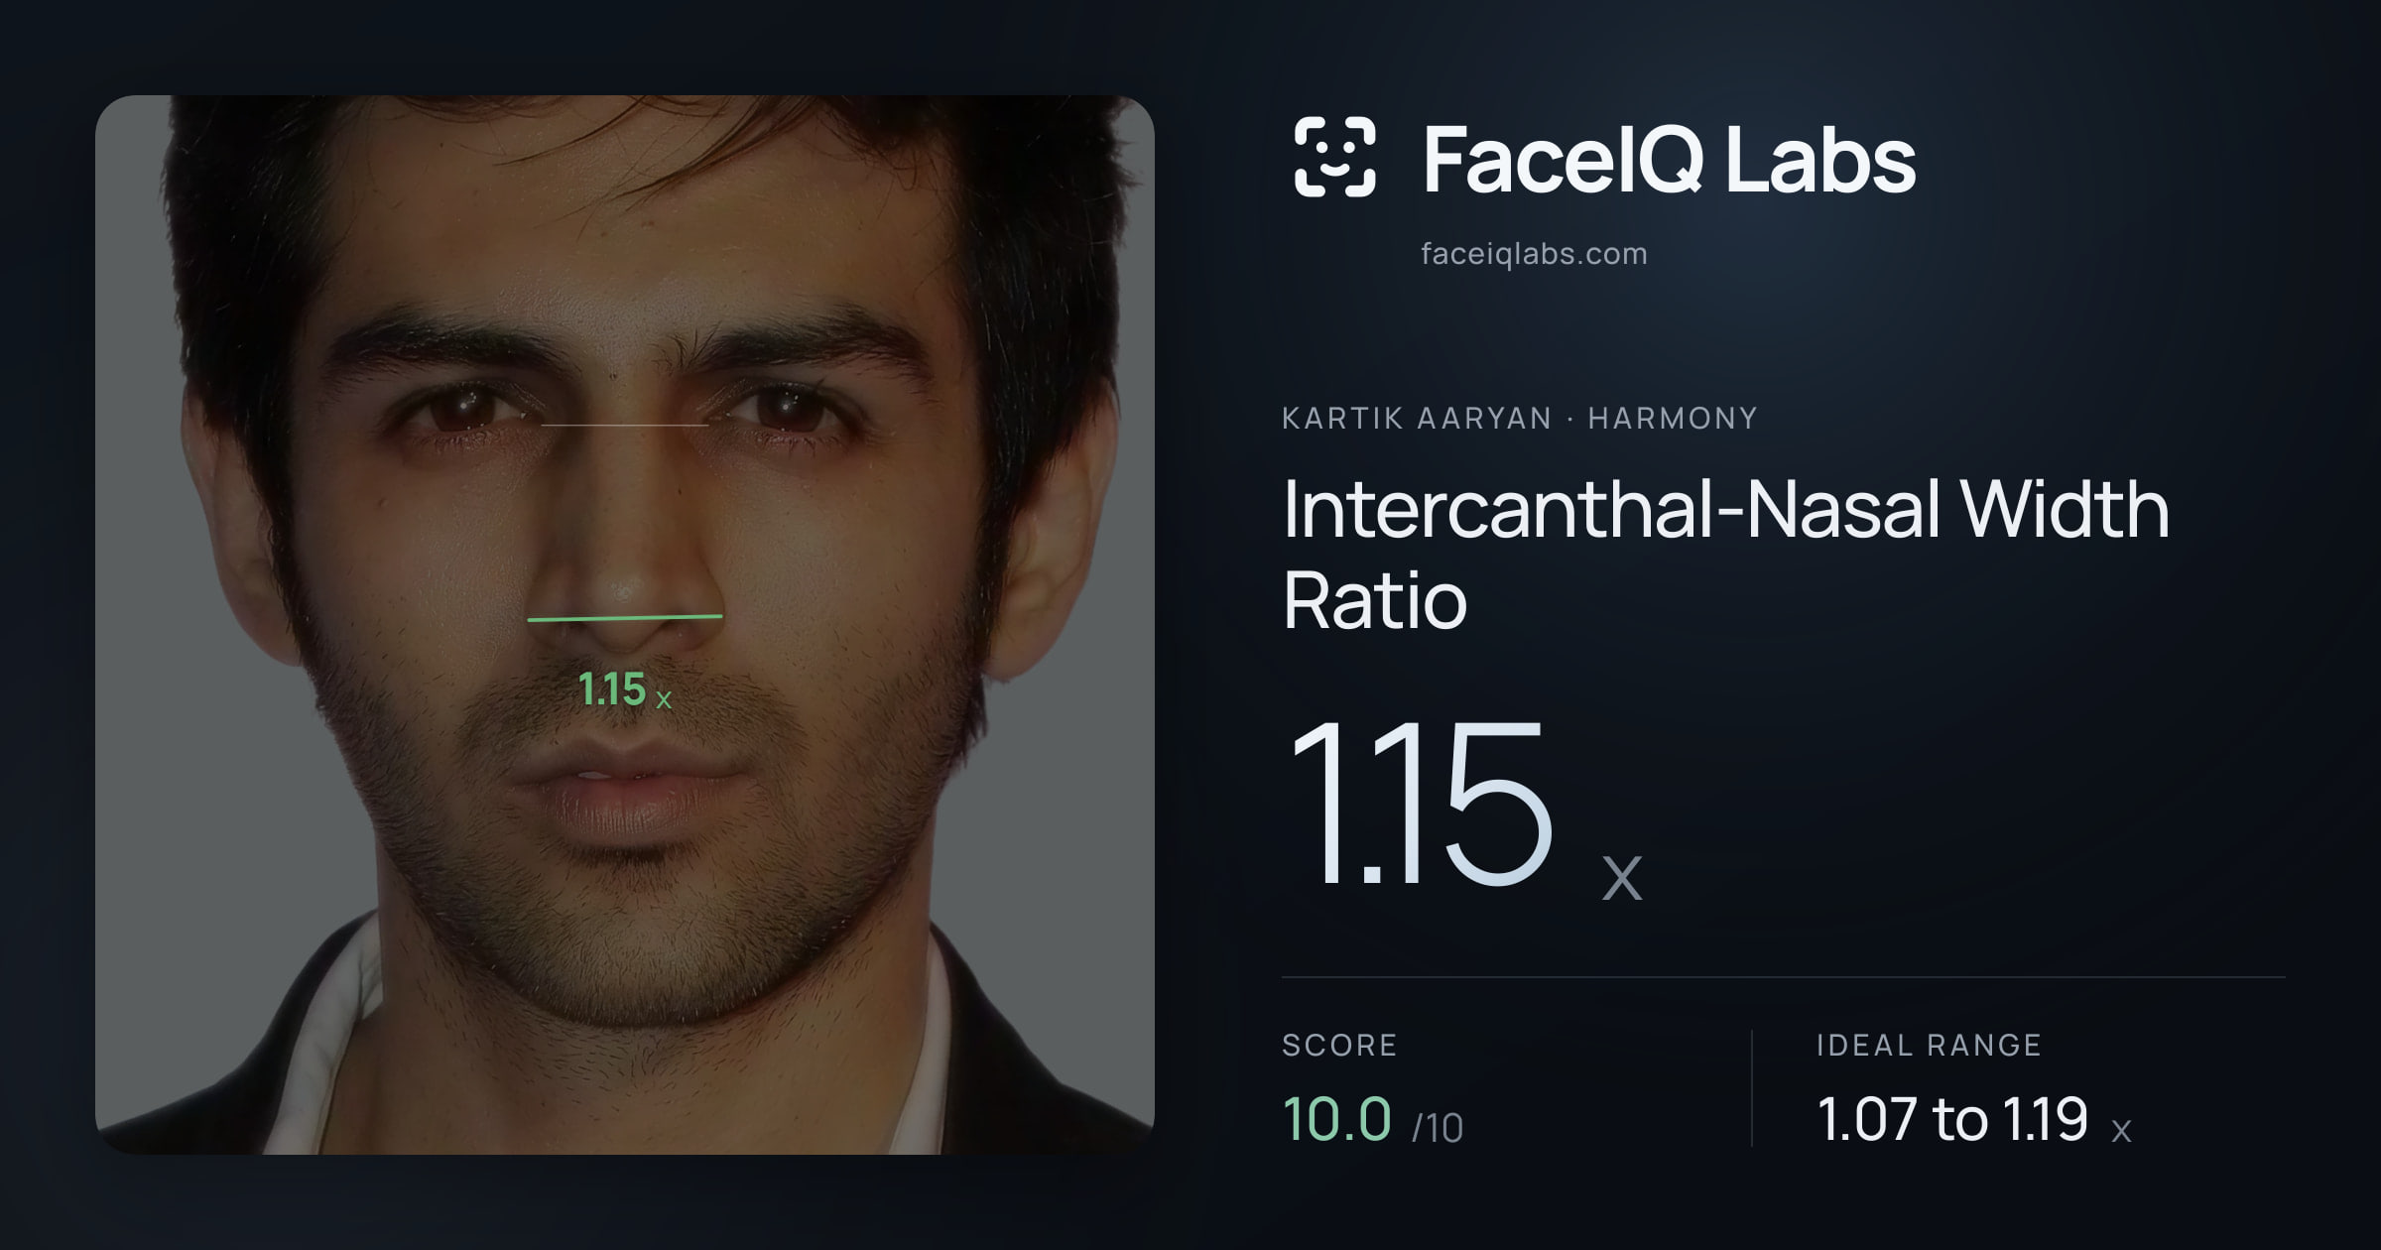This screenshot has height=1250, width=2381.
Task: Click the intercanthal measurement line between the eyes
Action: point(625,426)
